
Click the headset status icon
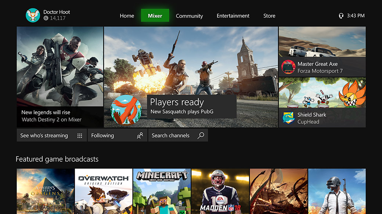tap(341, 16)
